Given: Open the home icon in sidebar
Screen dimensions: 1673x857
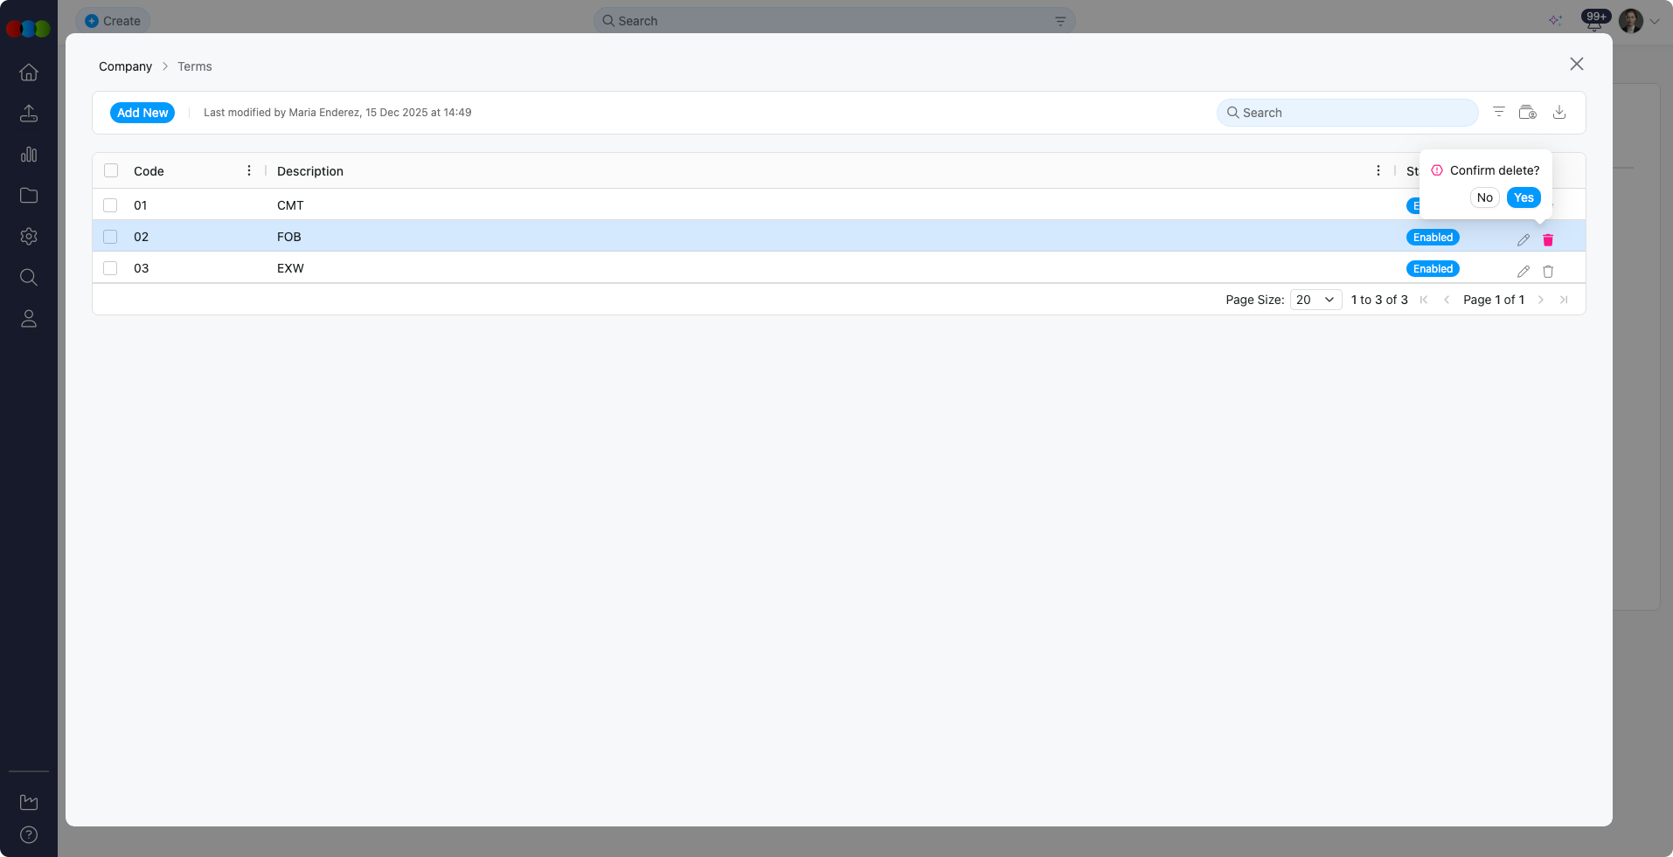Looking at the screenshot, I should coord(29,73).
